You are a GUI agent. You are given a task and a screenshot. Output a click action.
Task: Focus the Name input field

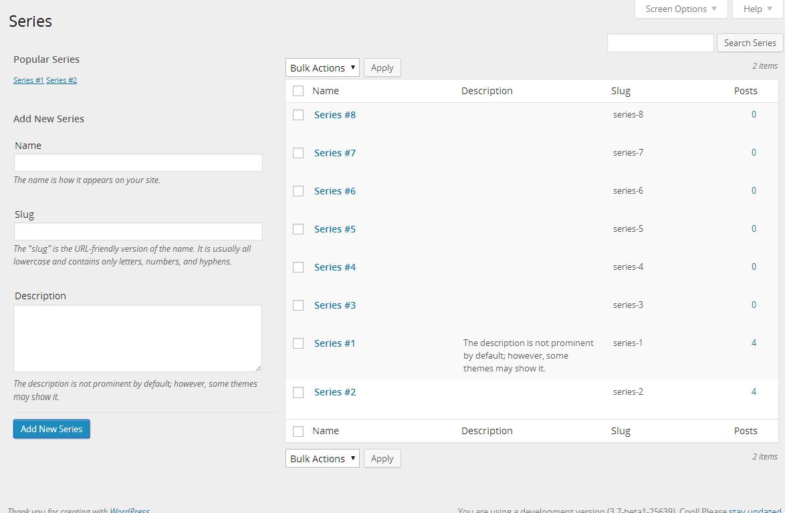[138, 163]
